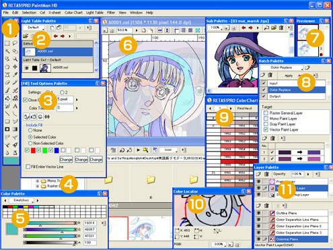
Task: Click the red fill color swatch
Action: pos(33,150)
